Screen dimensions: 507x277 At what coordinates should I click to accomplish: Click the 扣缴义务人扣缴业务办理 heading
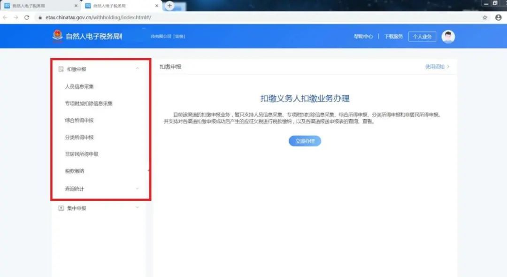click(305, 99)
